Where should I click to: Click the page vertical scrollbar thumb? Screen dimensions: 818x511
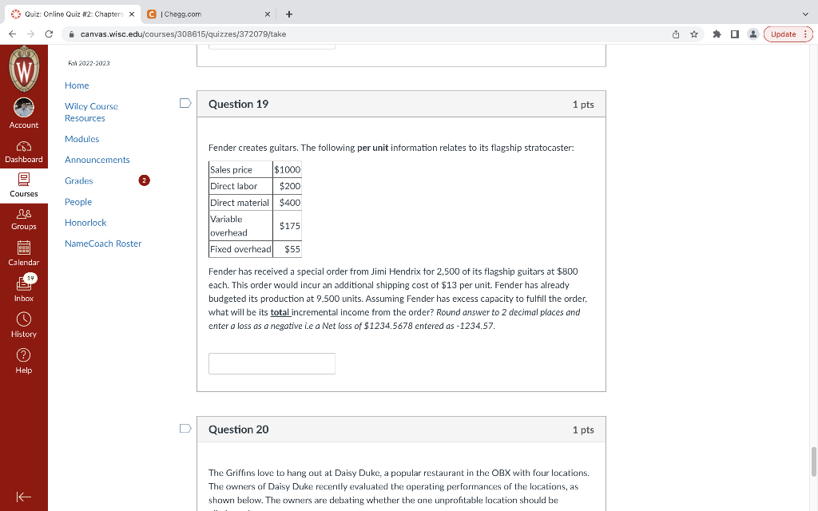tap(814, 461)
